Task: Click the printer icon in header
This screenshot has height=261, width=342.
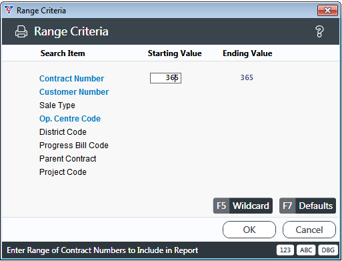Action: (21, 31)
